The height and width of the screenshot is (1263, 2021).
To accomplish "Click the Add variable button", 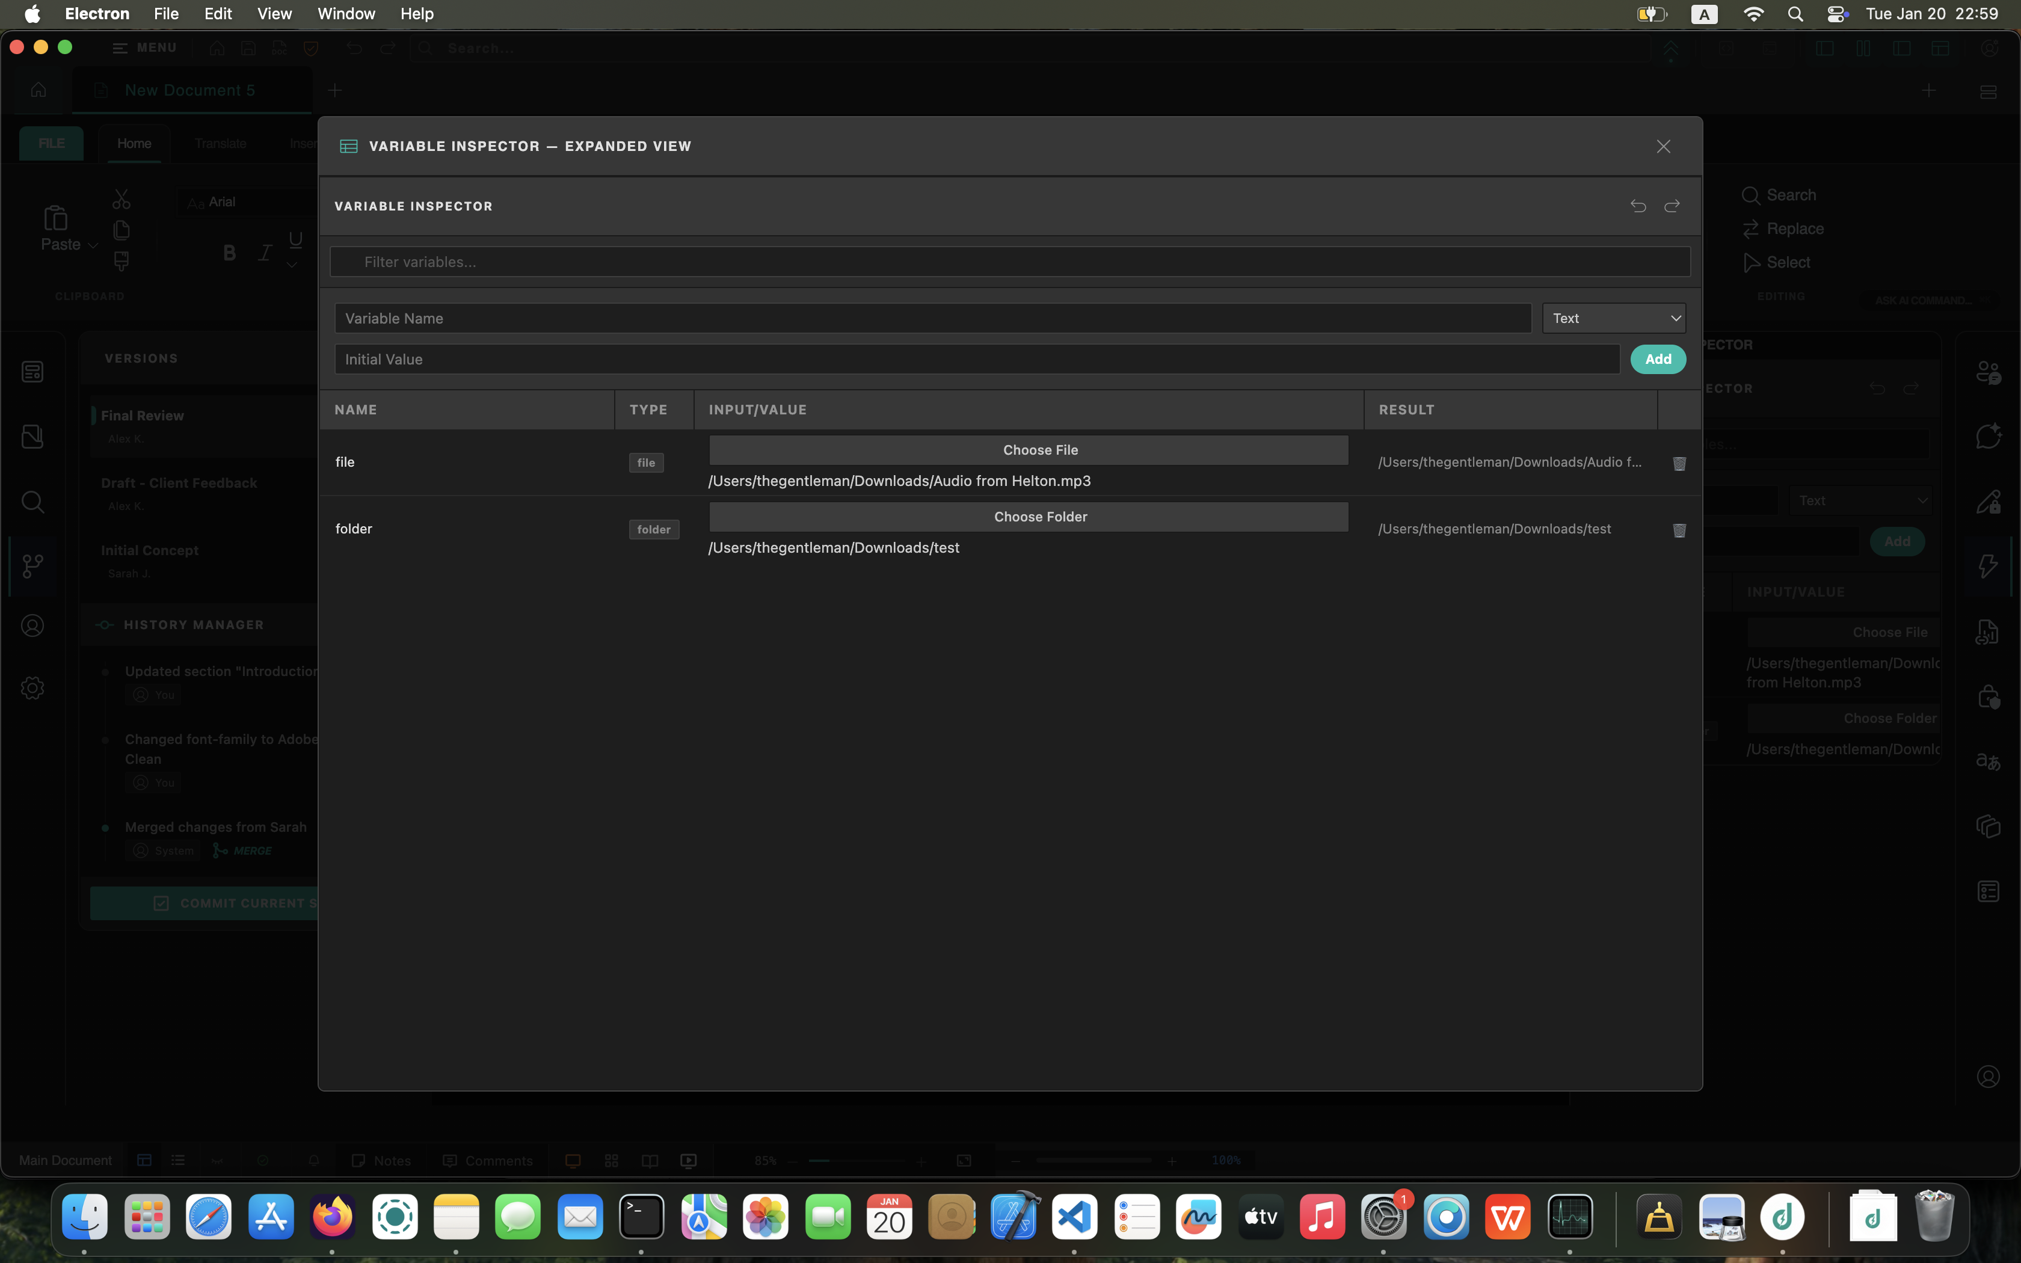I will (1657, 358).
